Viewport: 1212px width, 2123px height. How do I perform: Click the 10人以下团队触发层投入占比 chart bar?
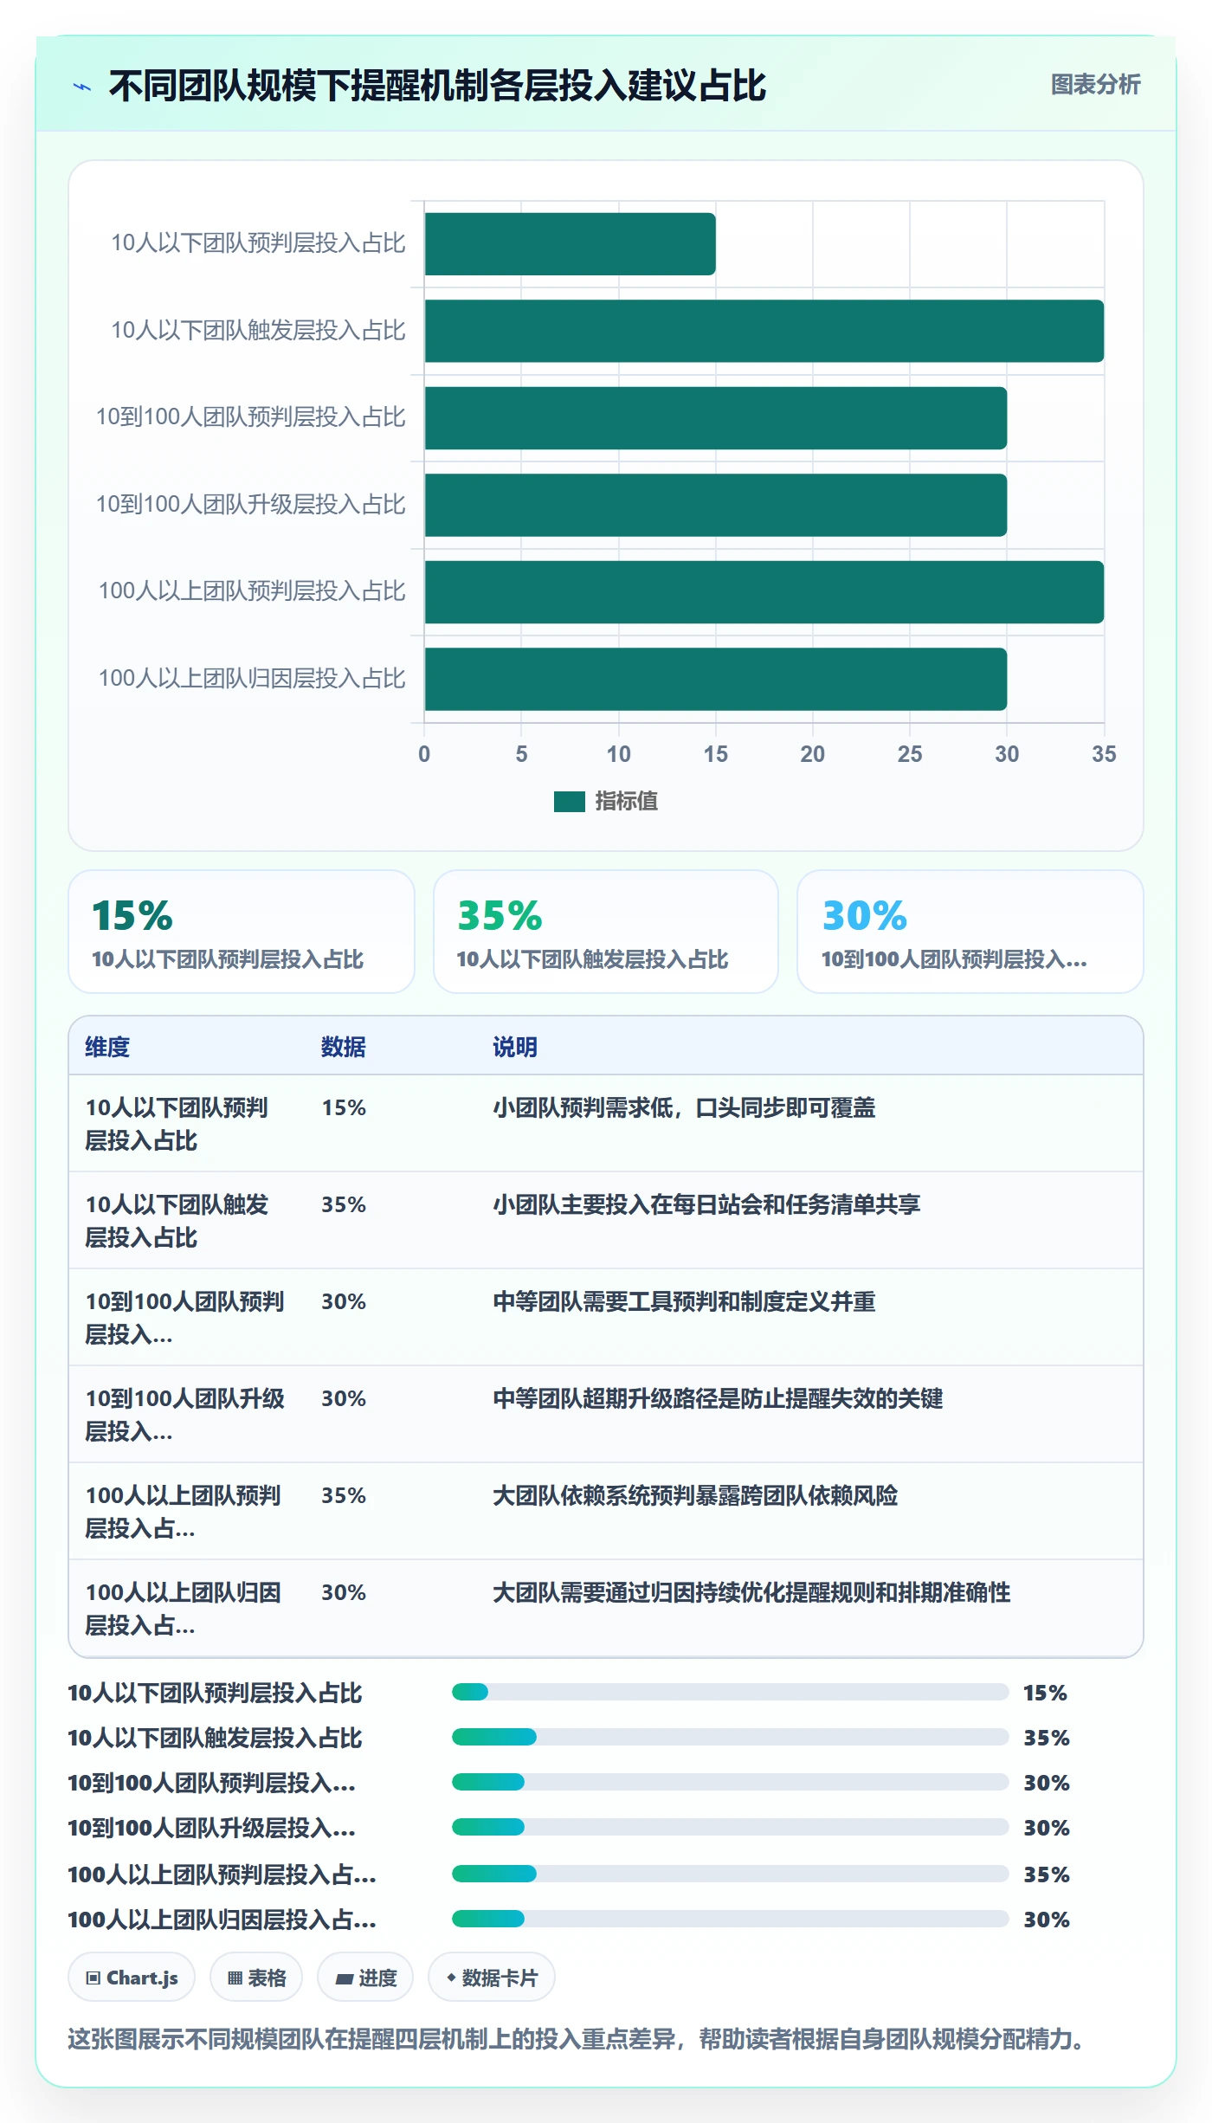point(764,331)
